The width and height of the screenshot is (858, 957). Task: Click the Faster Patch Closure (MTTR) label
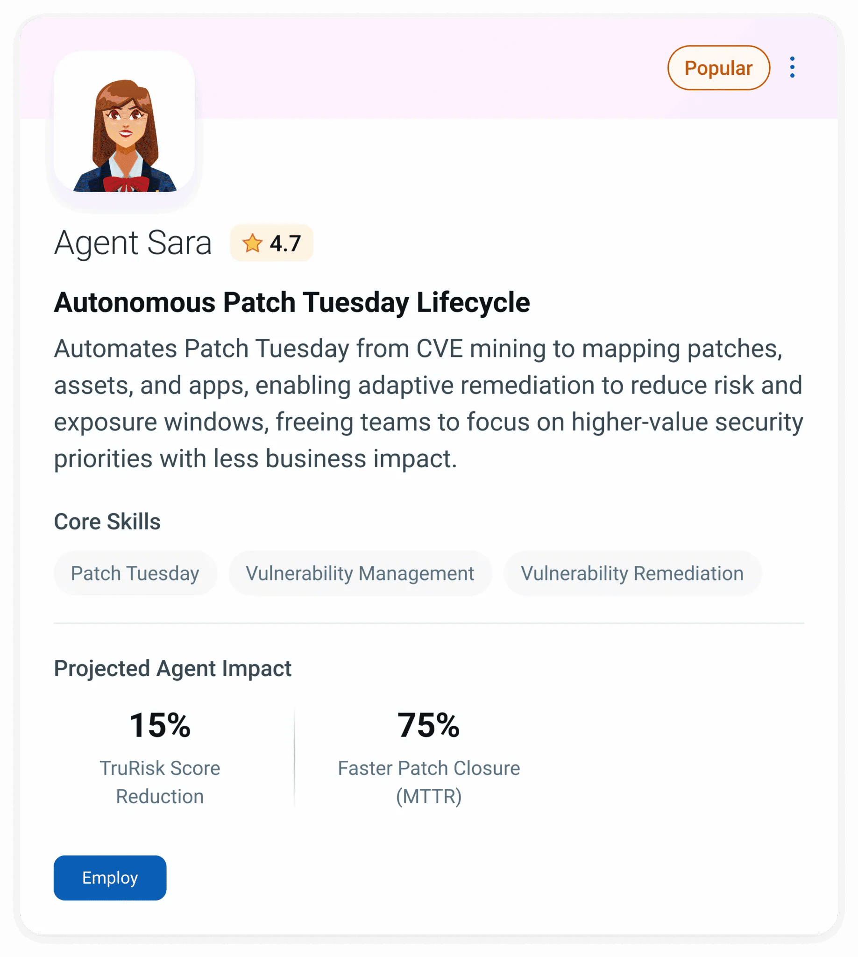click(x=428, y=782)
